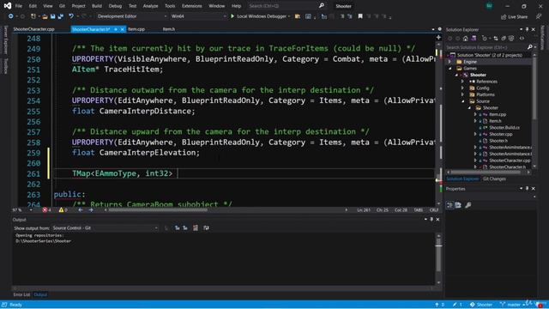Start the Local Windows Debugger
Viewport: 549px width, 309px height.
coord(258,16)
